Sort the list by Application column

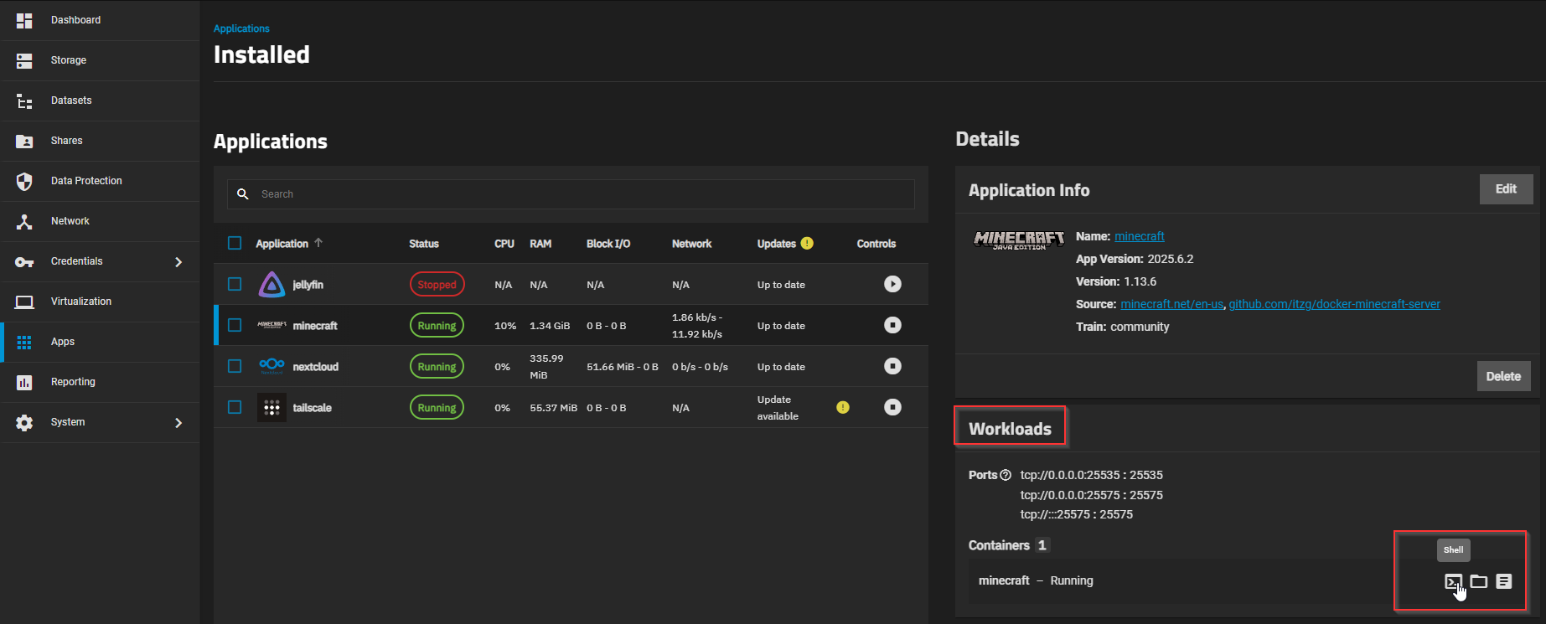(x=282, y=244)
